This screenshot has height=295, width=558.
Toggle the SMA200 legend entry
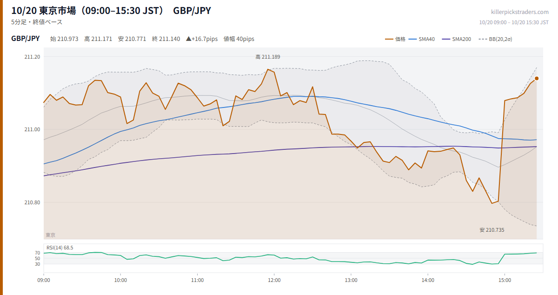tap(456, 39)
